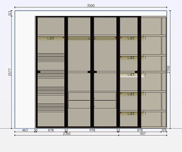Click the handle on the rightmost framed door
Image resolution: width=182 pixels, height=152 pixels.
pos(136,72)
